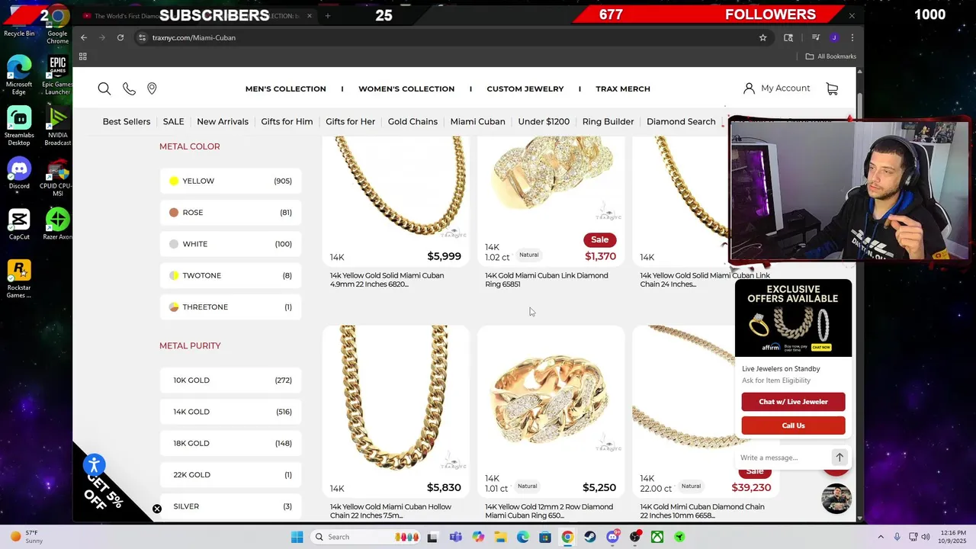Filter by 18K GOLD purity
Viewport: 976px width, 549px height.
coord(230,443)
